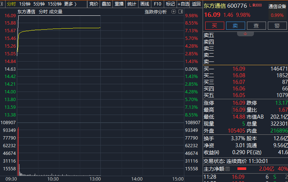Select the 5分钟 period tab
Viewport: 288px width, 182px height.
coord(39,4)
